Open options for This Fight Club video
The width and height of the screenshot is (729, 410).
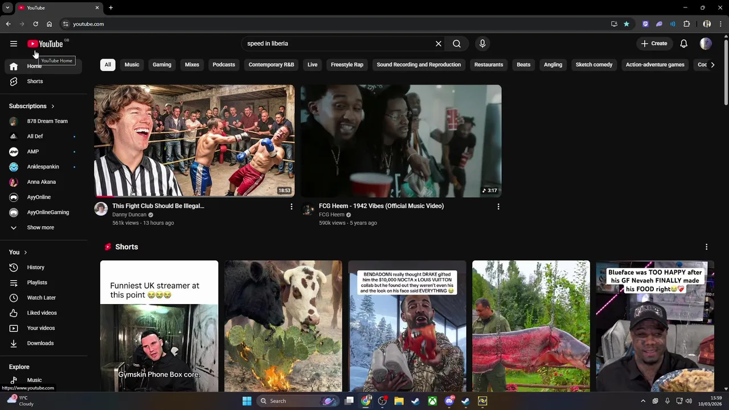(x=291, y=207)
